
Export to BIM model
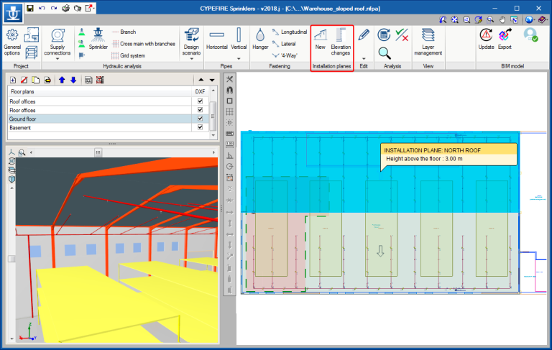[505, 39]
